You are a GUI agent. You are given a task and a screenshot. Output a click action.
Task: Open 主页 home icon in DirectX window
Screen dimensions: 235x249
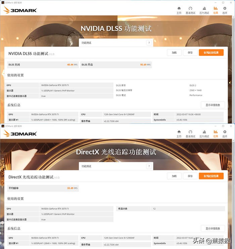pyautogui.click(x=179, y=134)
